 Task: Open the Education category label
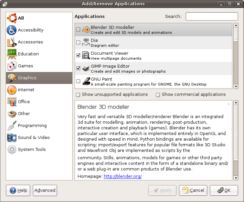click(x=28, y=54)
